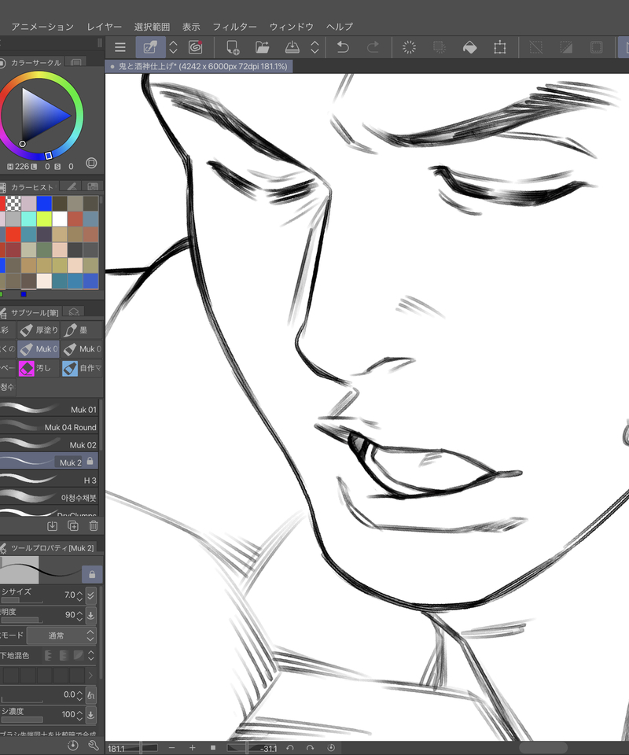Import sub tool material icon
This screenshot has width=629, height=755.
coord(53,526)
